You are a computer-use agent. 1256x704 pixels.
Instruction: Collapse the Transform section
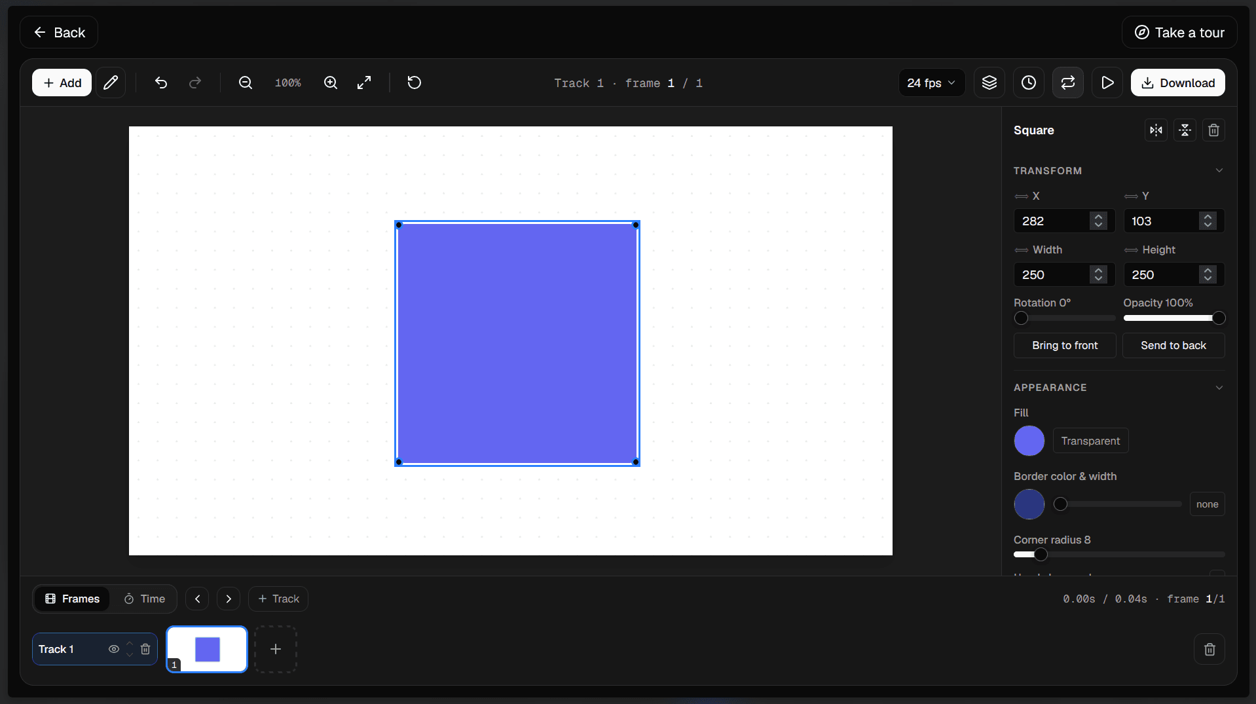point(1219,170)
